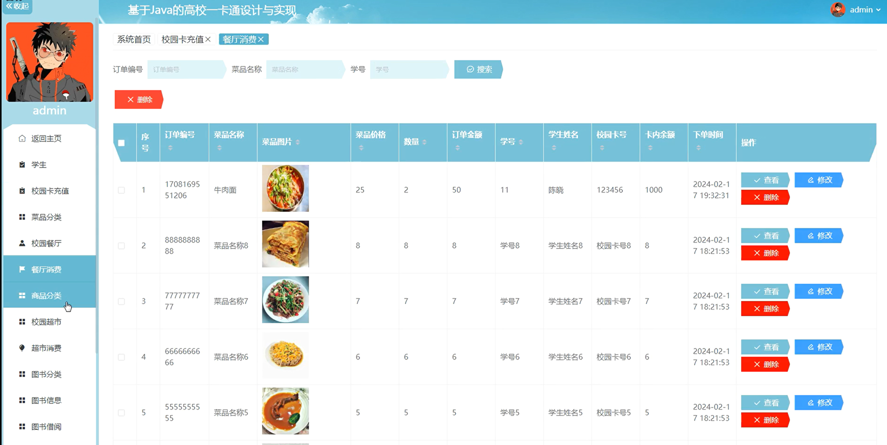Open the 菜品名称6 dish image thumbnail

285,355
